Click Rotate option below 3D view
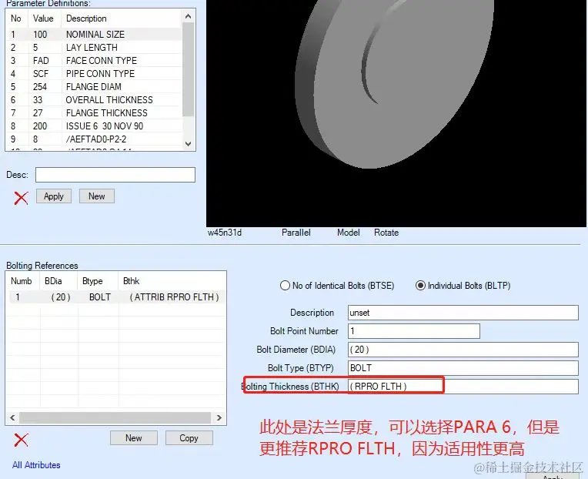 (386, 233)
